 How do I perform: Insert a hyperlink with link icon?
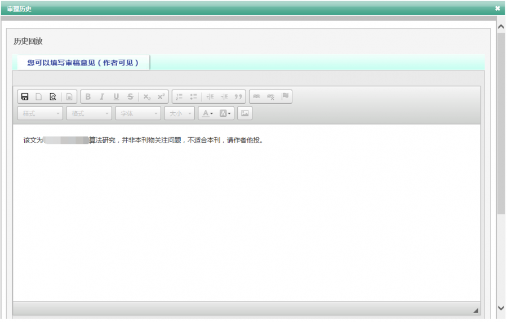pos(257,96)
